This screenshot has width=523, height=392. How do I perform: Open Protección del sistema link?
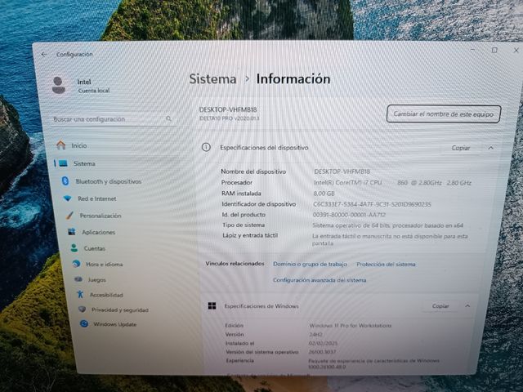coord(386,264)
